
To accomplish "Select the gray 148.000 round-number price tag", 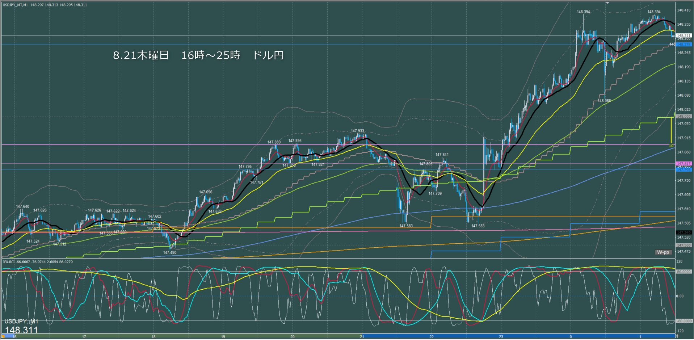I will click(684, 116).
